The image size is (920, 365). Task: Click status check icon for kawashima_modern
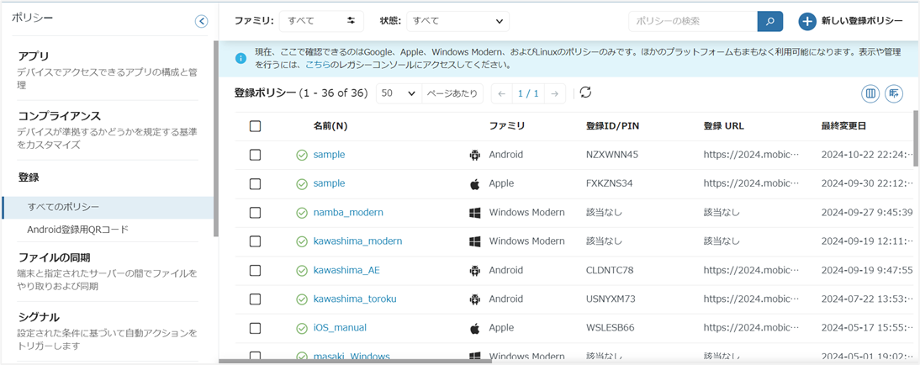[302, 241]
